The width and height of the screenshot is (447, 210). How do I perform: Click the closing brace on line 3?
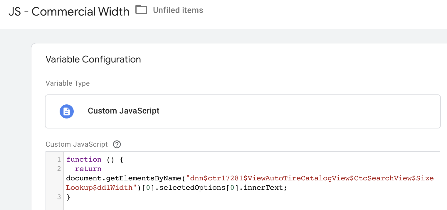tap(68, 197)
